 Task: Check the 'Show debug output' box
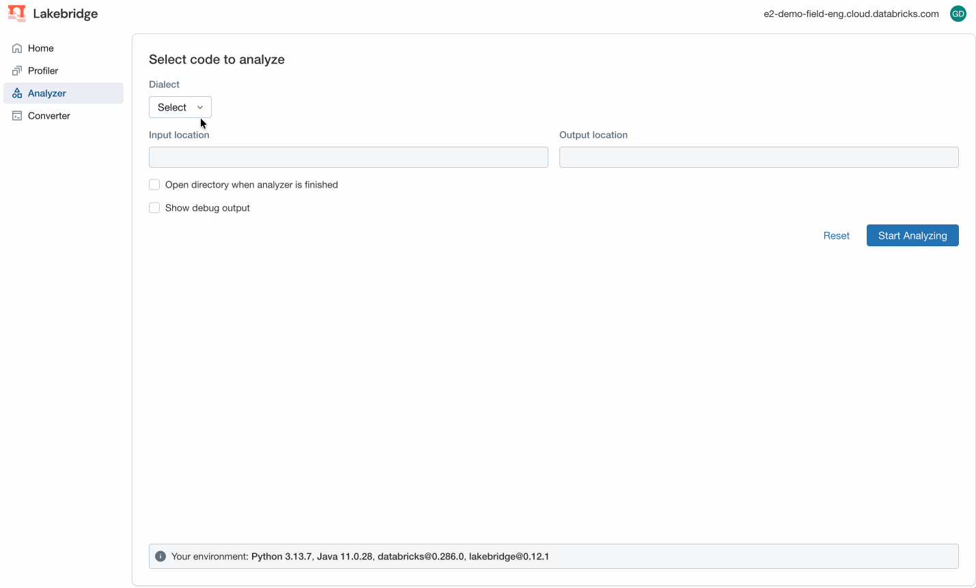pos(154,207)
